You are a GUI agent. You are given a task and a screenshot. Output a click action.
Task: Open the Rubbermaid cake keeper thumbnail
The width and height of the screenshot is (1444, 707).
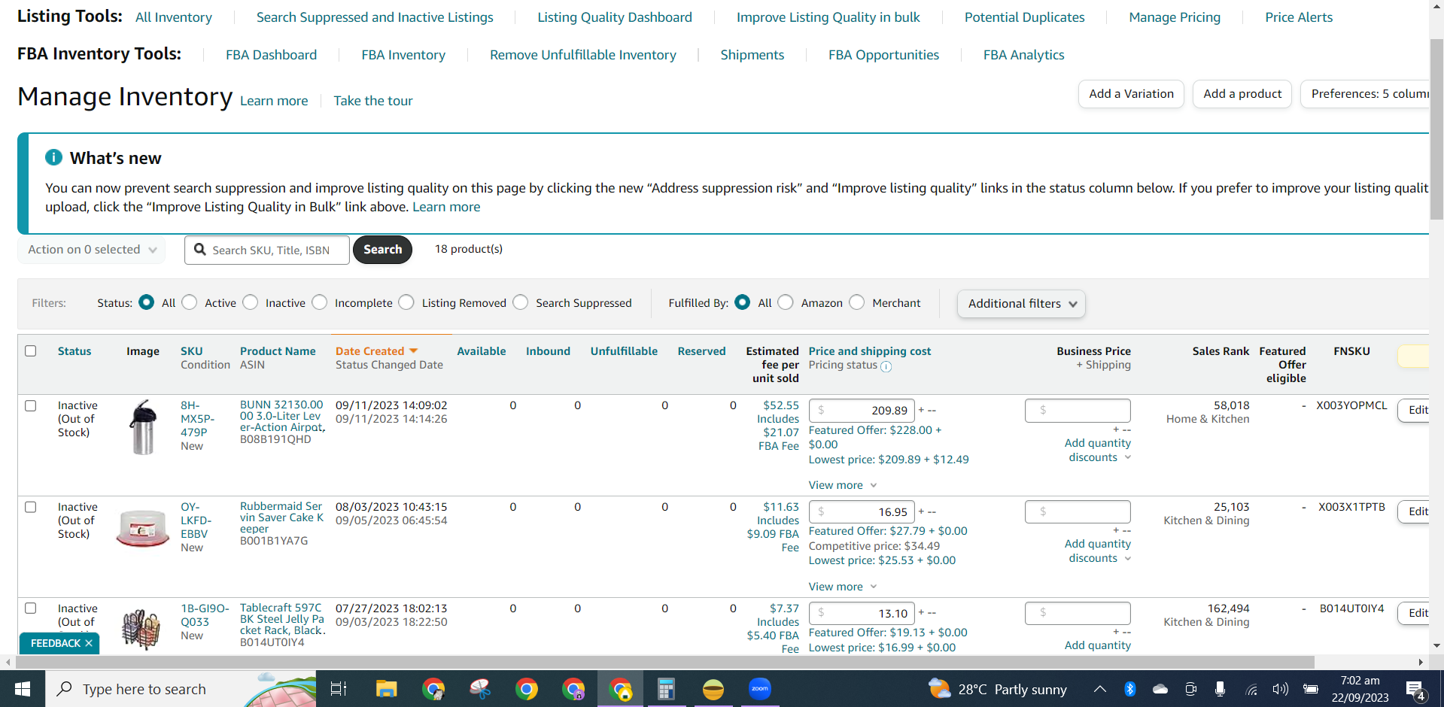coord(143,528)
